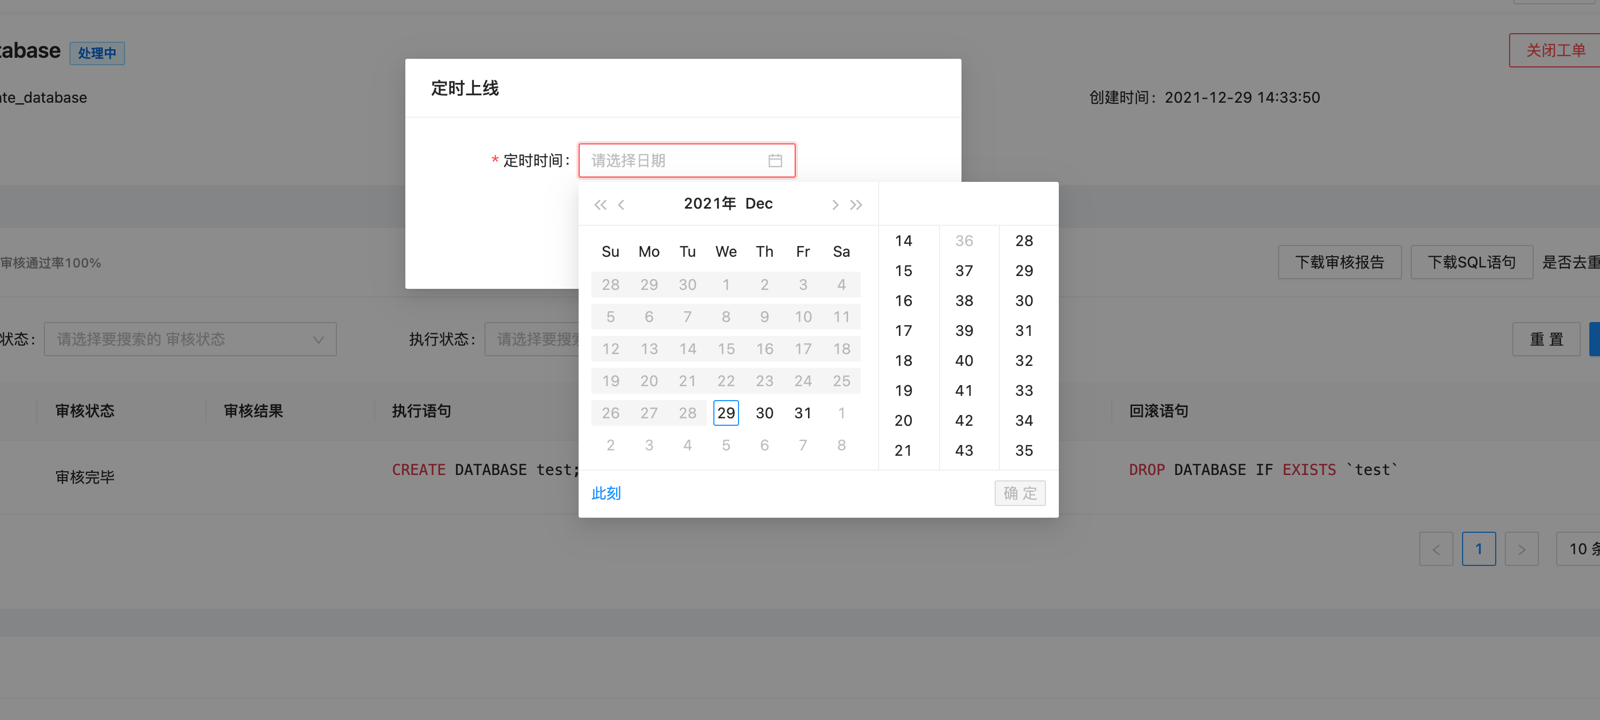
Task: Click pagination next page arrow
Action: tap(1522, 548)
